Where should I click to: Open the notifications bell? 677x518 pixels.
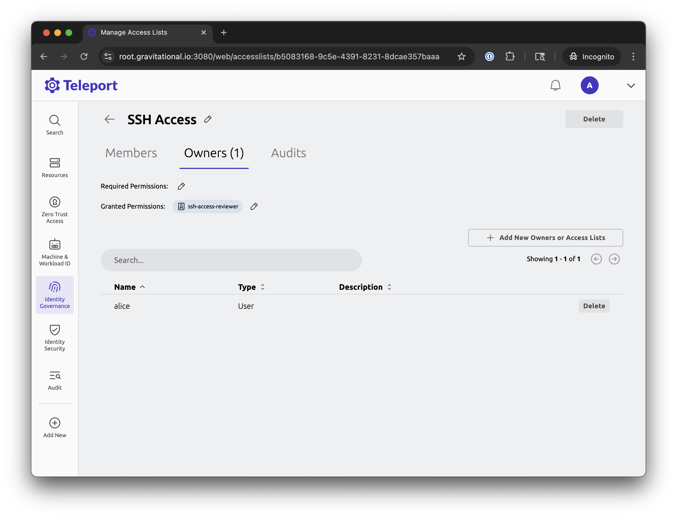(556, 85)
